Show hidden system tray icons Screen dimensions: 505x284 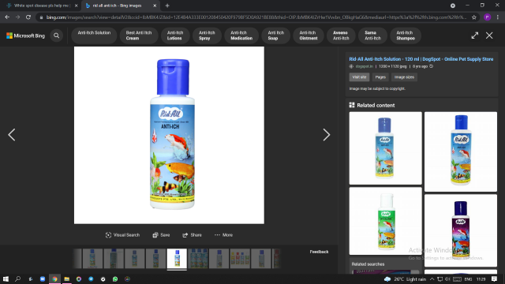(x=432, y=279)
